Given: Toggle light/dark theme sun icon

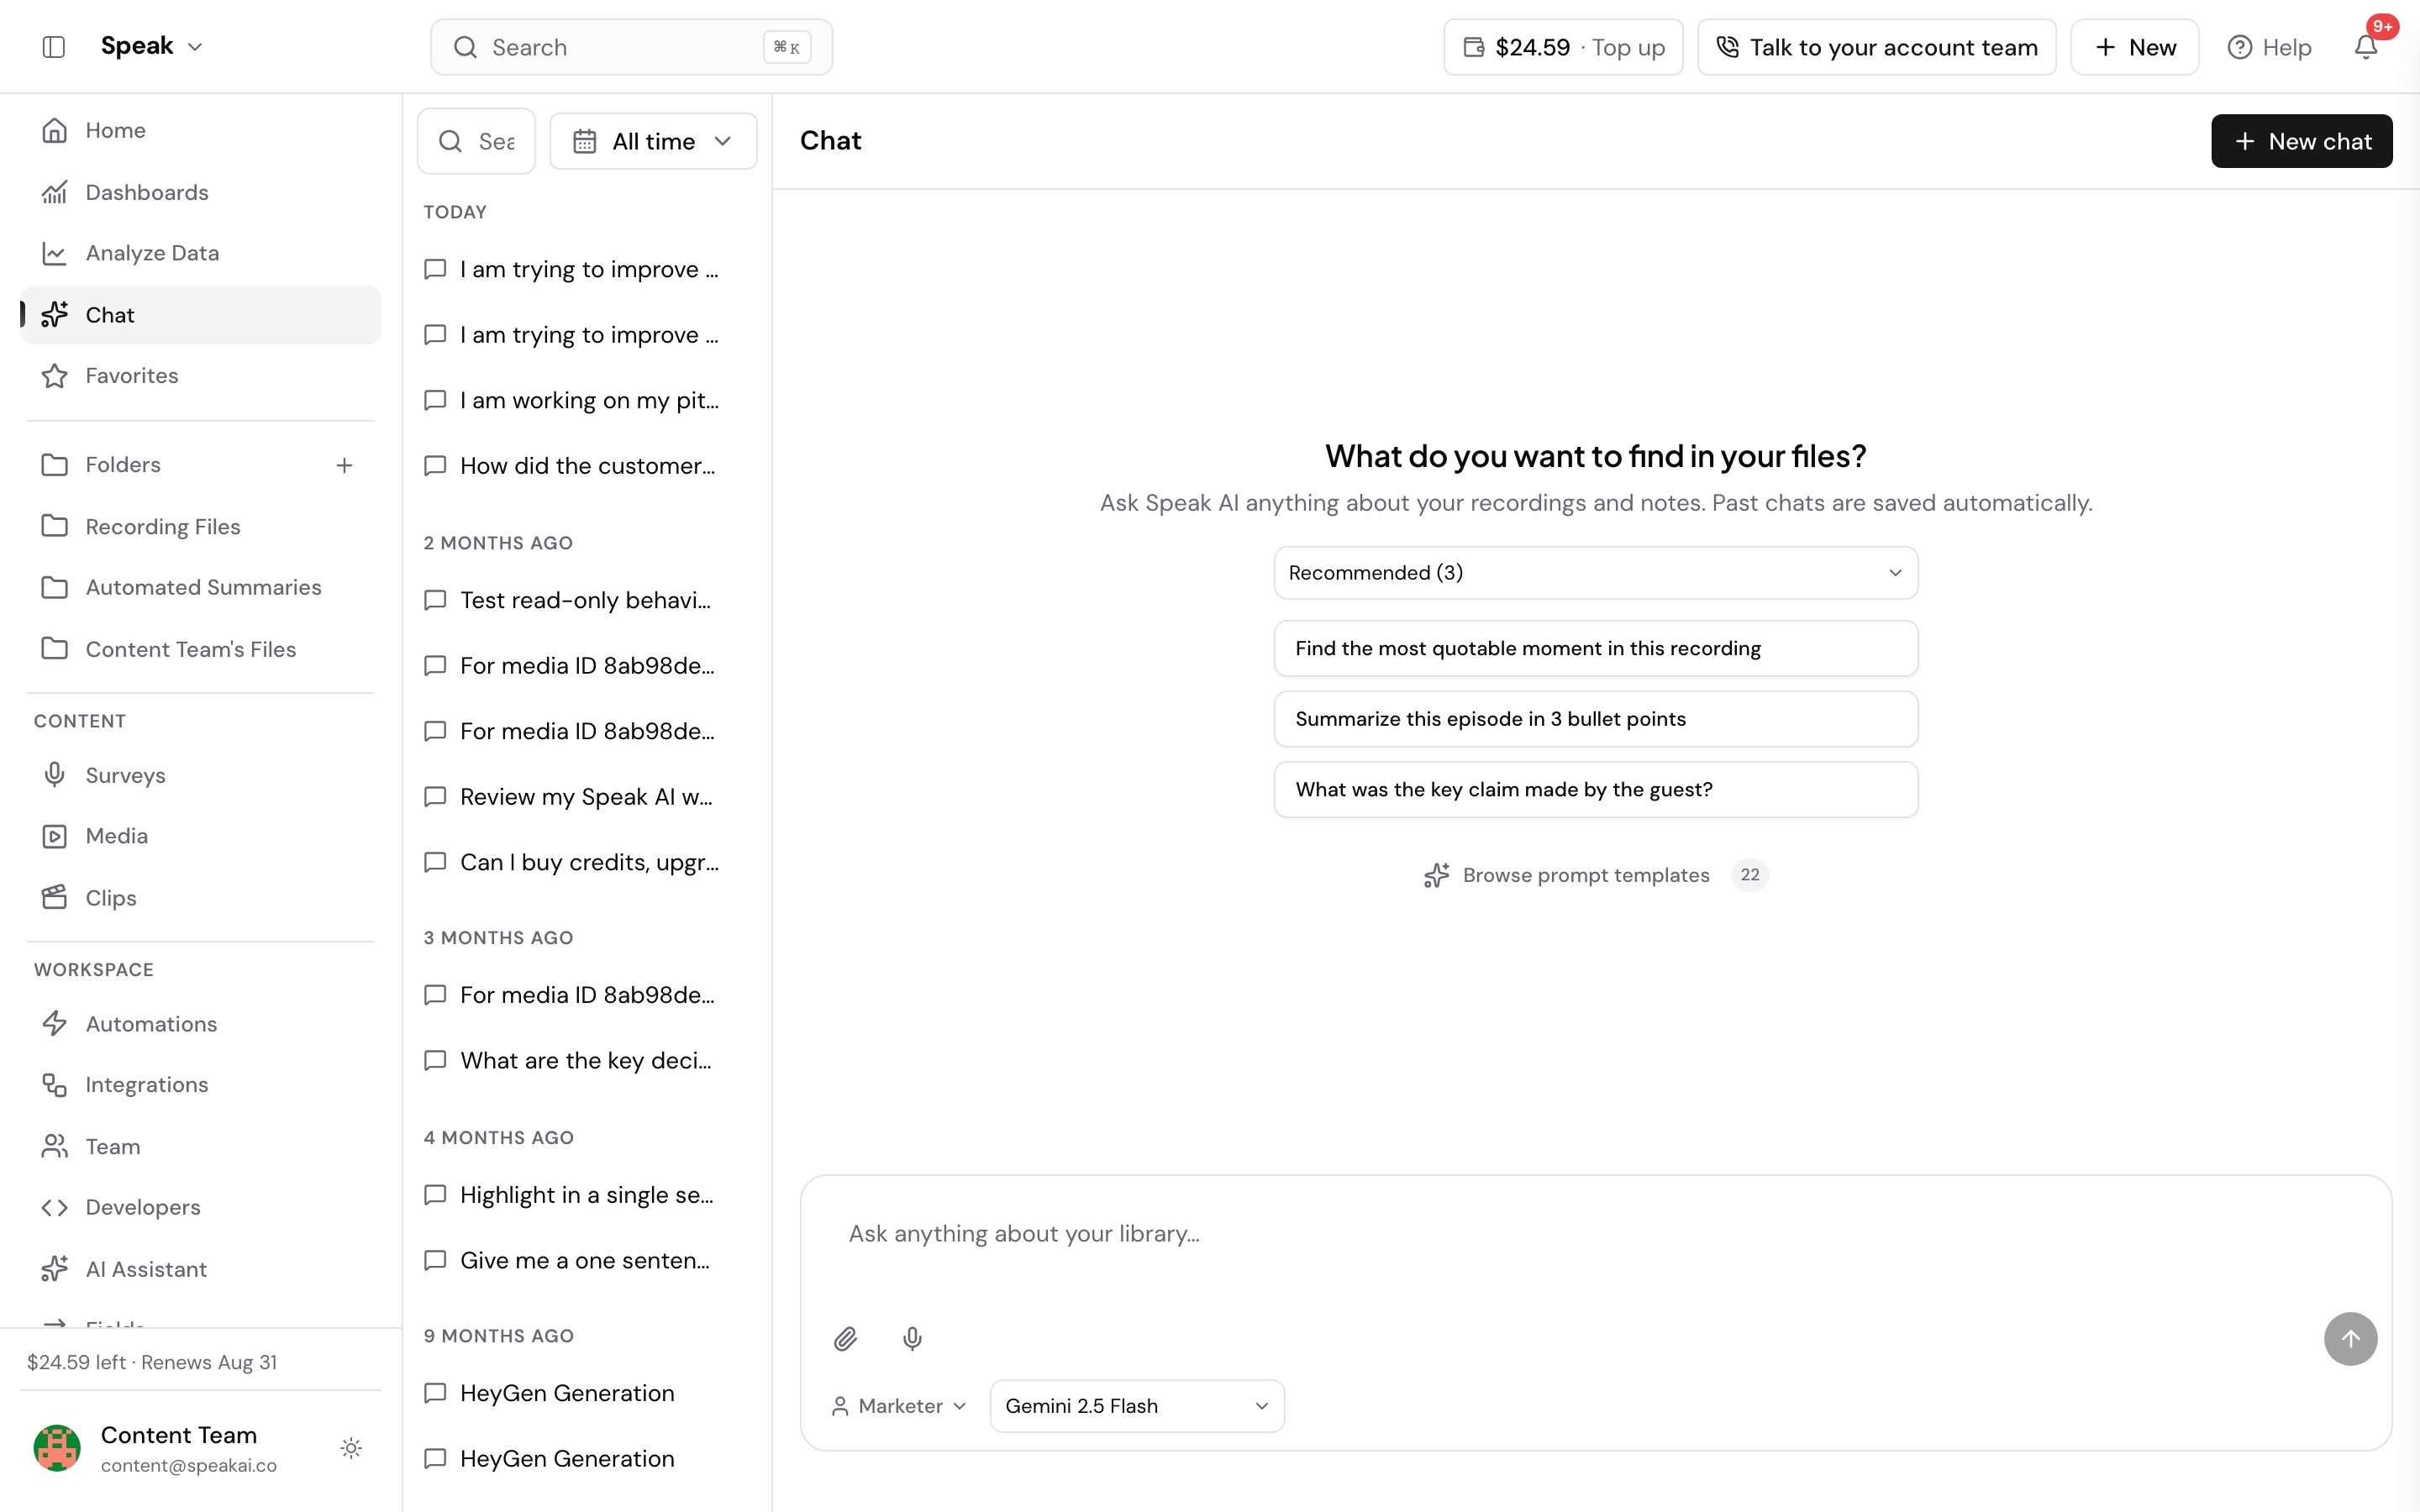Looking at the screenshot, I should click(x=351, y=1448).
